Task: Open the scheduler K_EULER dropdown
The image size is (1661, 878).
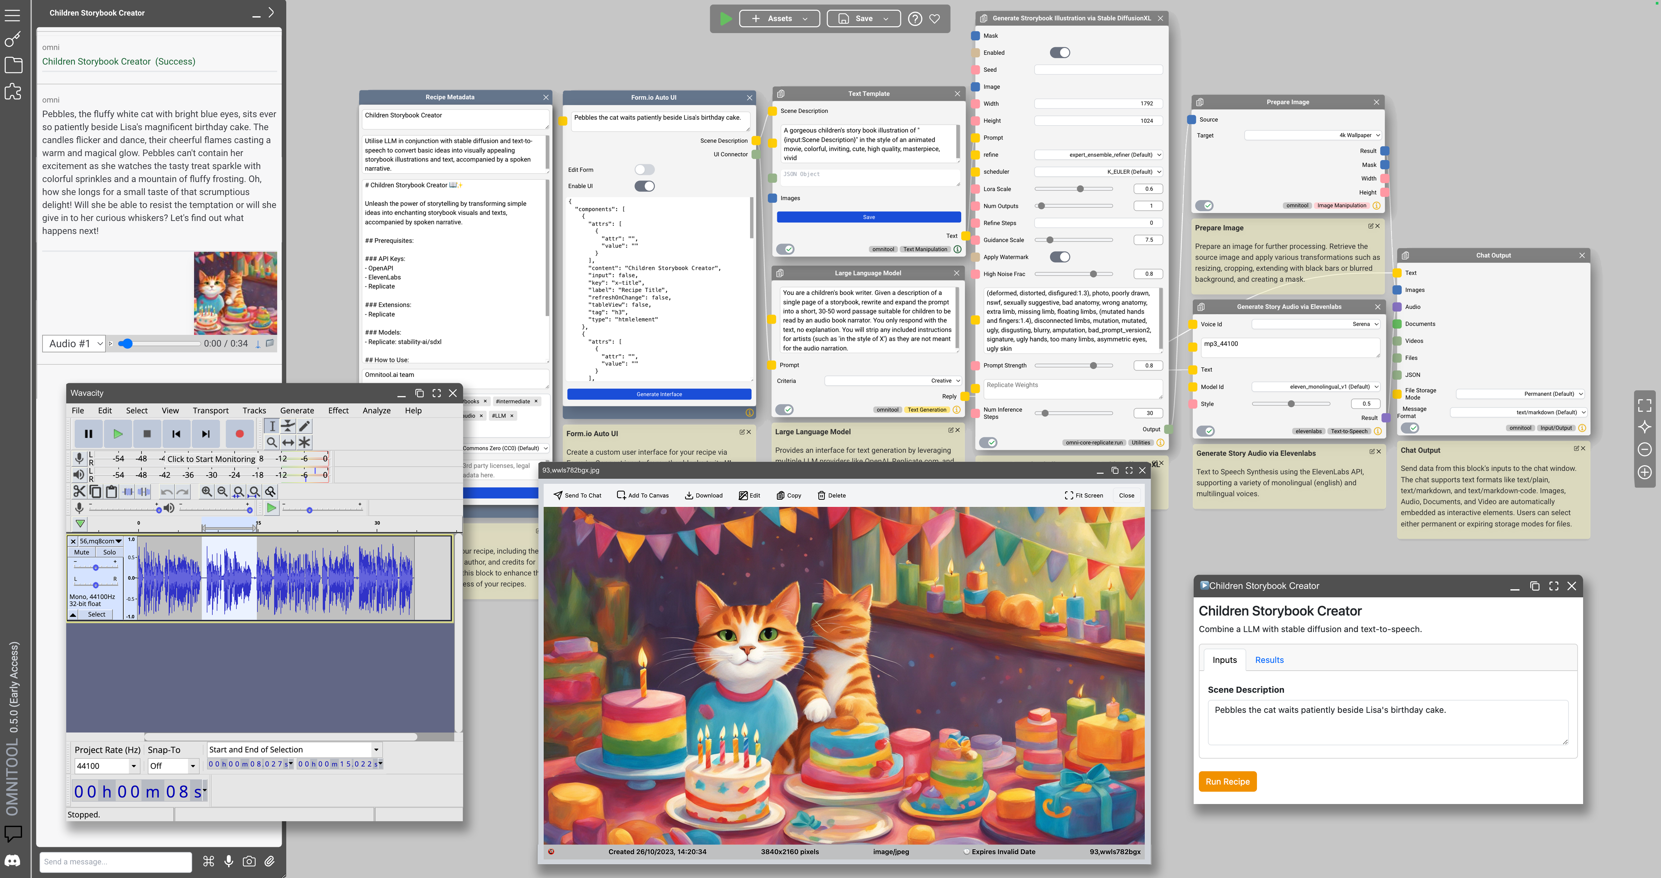Action: pos(1098,171)
